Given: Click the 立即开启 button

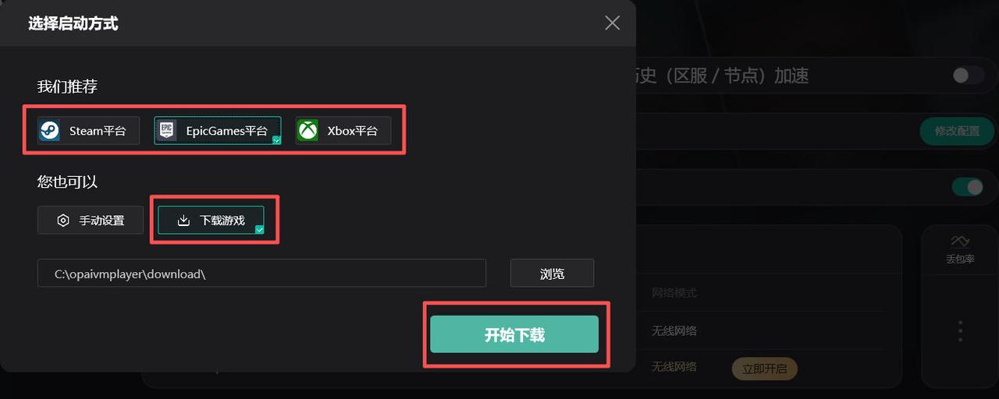Looking at the screenshot, I should (x=765, y=367).
